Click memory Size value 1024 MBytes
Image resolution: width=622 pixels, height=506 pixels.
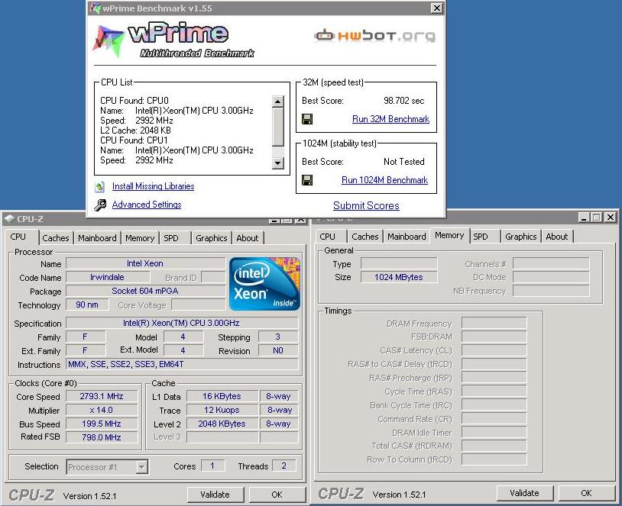click(399, 277)
